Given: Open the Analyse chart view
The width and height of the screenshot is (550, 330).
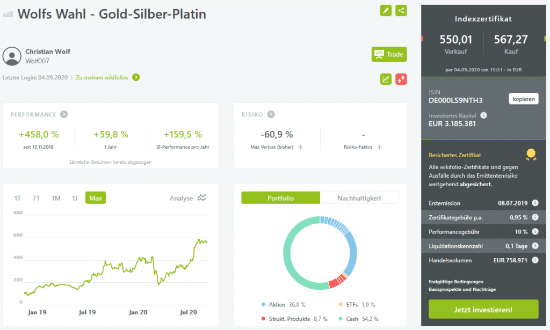Looking at the screenshot, I should tap(187, 198).
